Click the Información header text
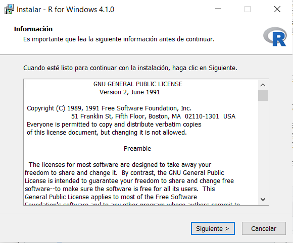The width and height of the screenshot is (293, 243). (33, 29)
